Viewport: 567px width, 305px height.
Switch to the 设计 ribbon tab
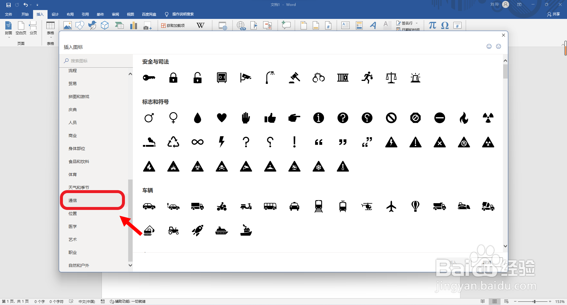[x=55, y=14]
